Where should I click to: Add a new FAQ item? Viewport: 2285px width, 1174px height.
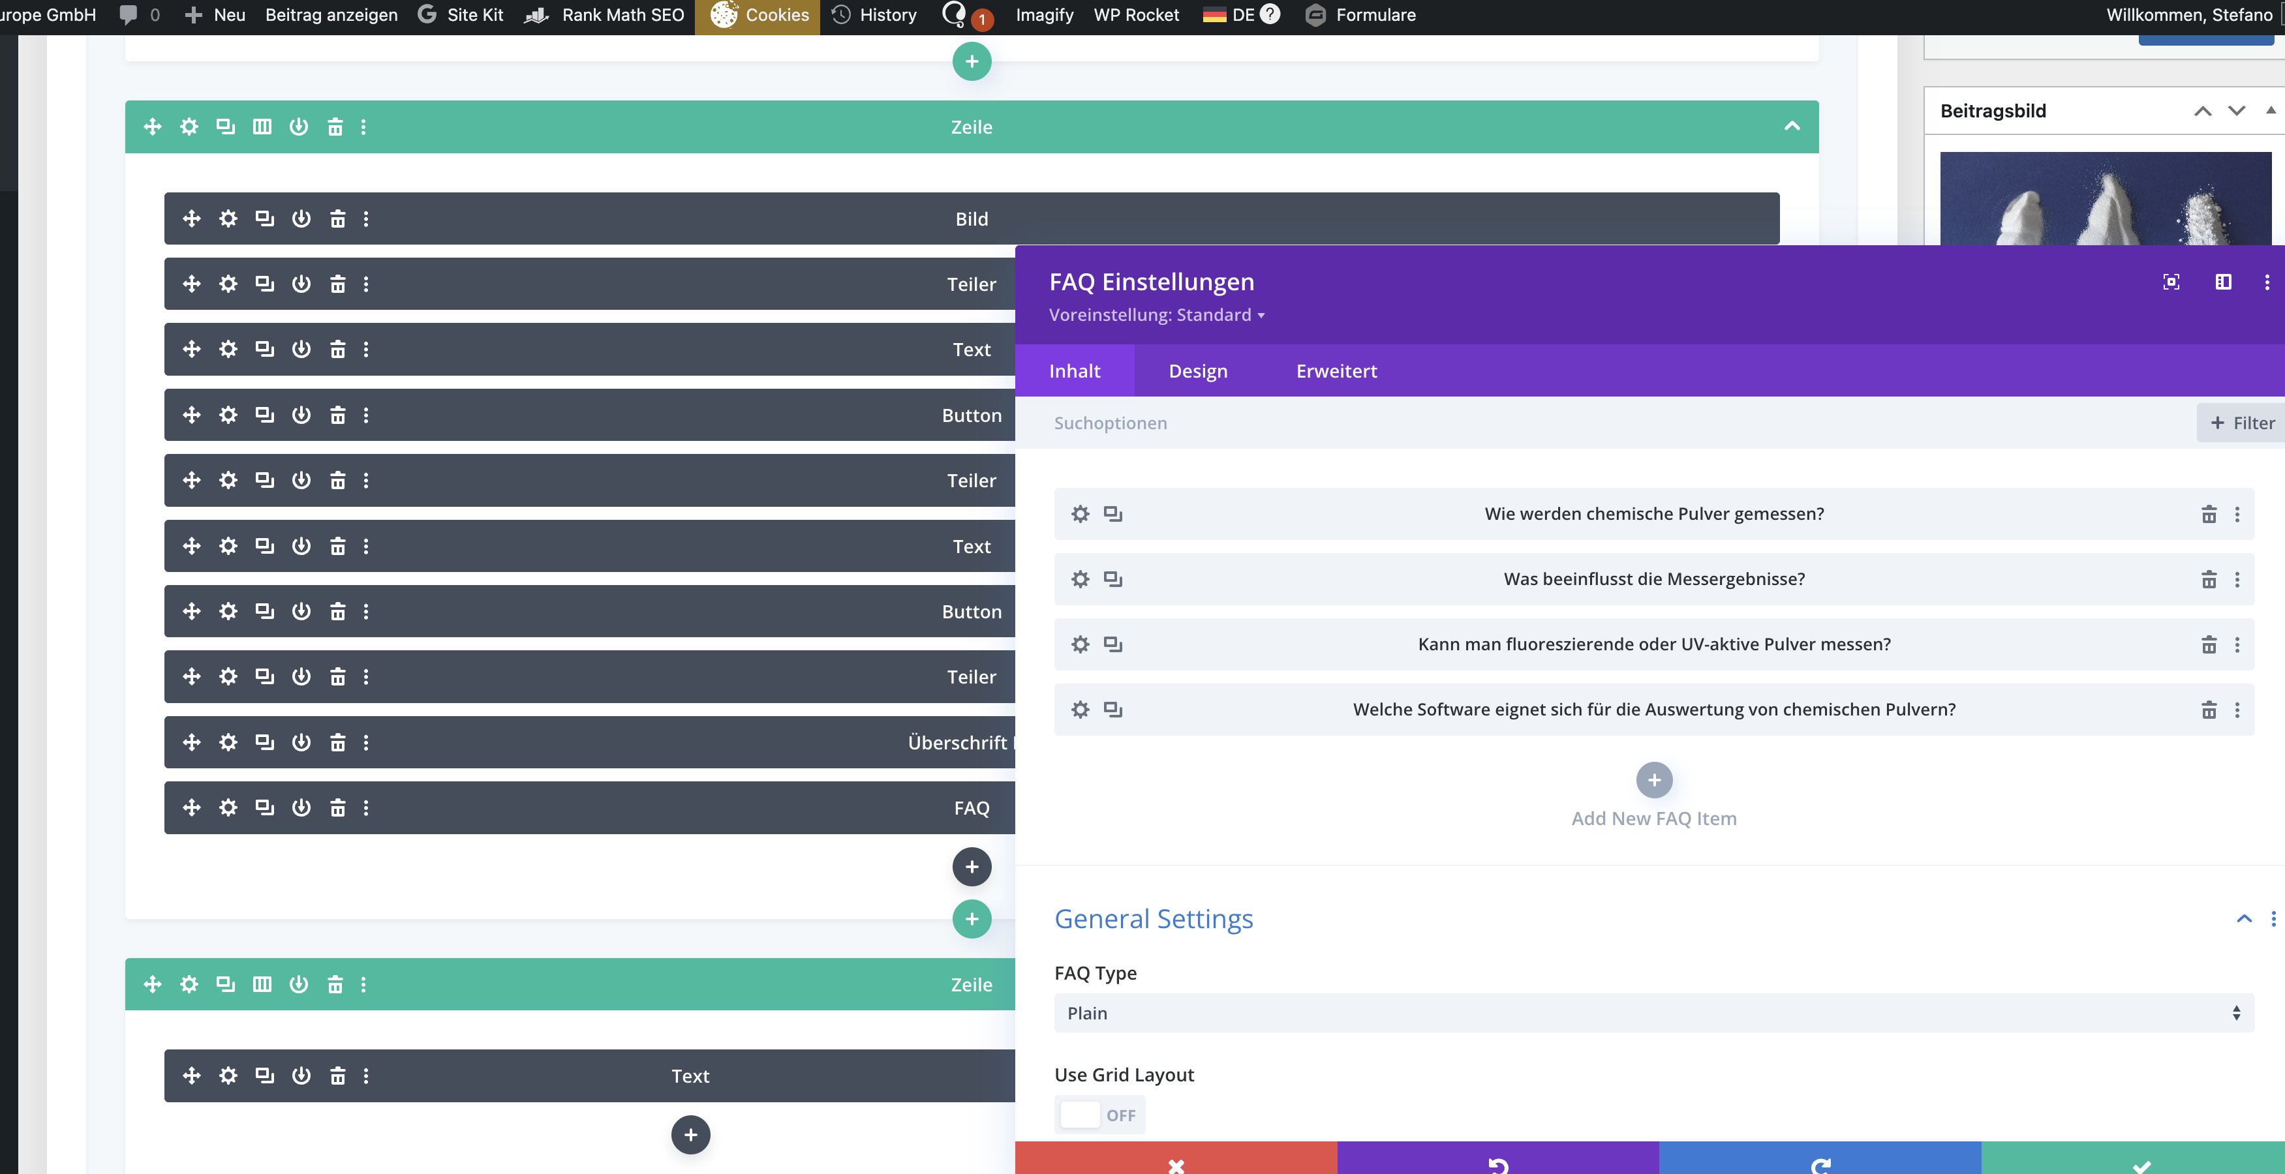pos(1653,780)
